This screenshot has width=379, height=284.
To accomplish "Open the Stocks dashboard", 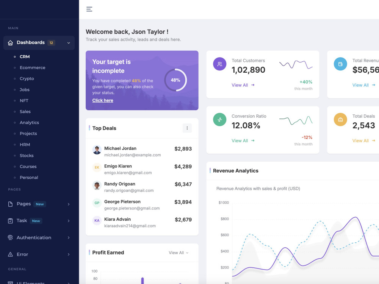I will point(27,156).
